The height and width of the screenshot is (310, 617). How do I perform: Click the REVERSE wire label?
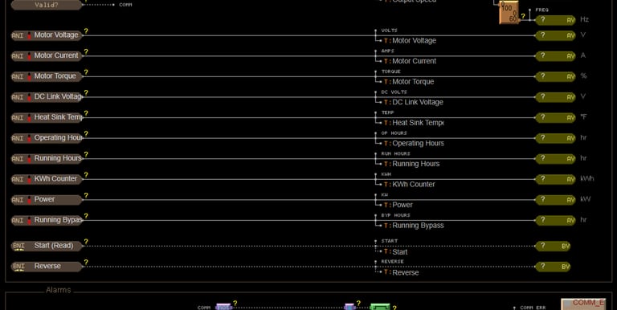click(x=392, y=261)
